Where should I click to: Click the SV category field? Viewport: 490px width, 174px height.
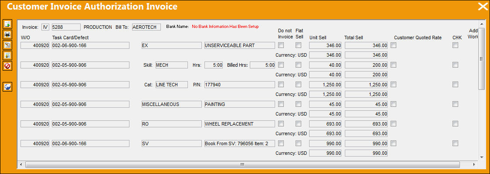click(171, 143)
